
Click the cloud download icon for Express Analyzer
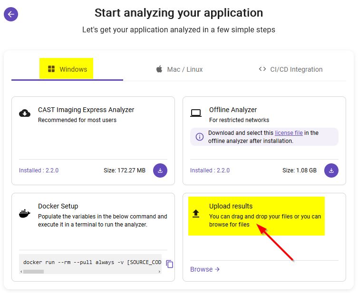(x=25, y=113)
